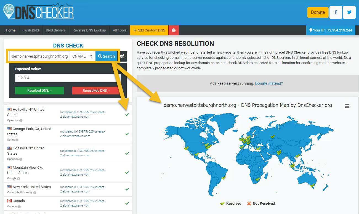The height and width of the screenshot is (214, 359).
Task: Go to the Home menu item
Action: point(11,30)
